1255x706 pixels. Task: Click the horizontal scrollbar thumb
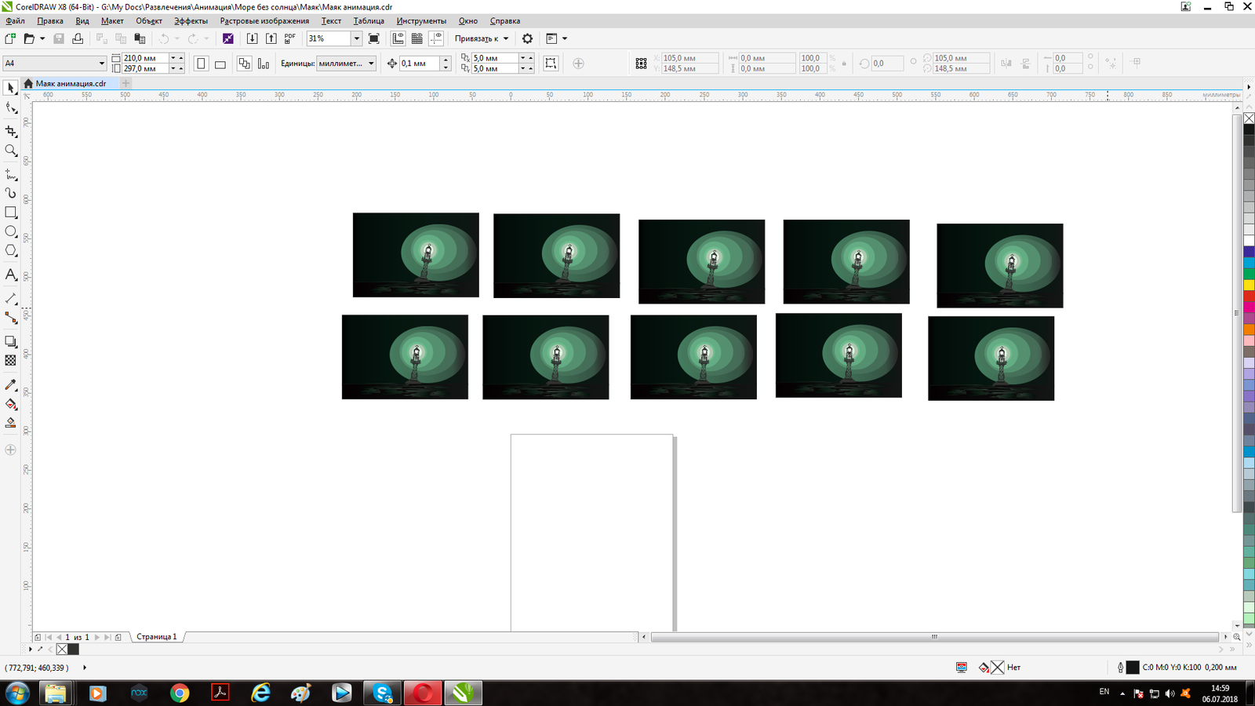coord(934,637)
